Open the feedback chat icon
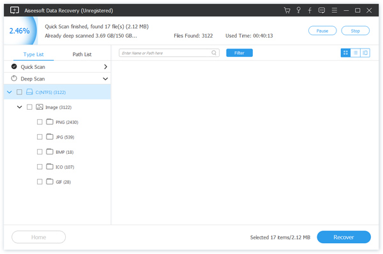 point(322,10)
